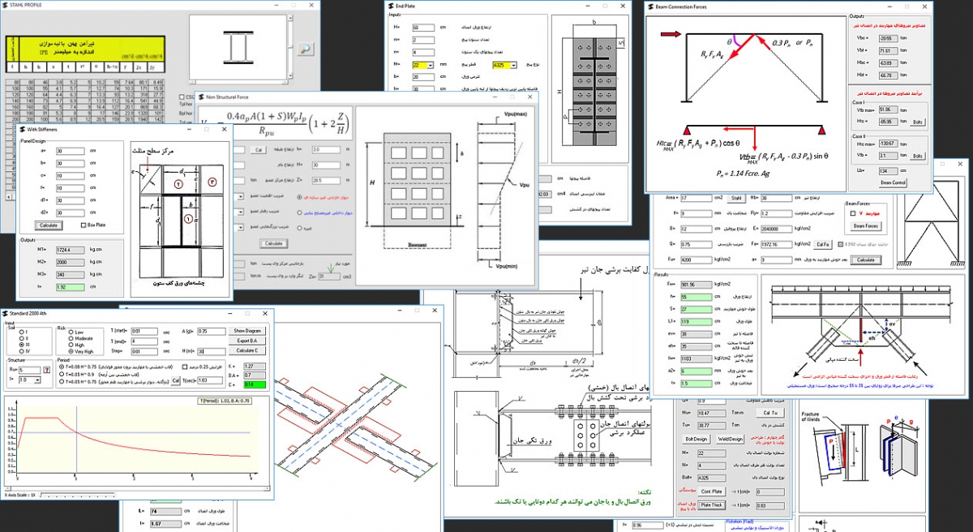This screenshot has width=973, height=532.
Task: Click the response spectrum chart's horizontal scrollbar
Action: (137, 488)
